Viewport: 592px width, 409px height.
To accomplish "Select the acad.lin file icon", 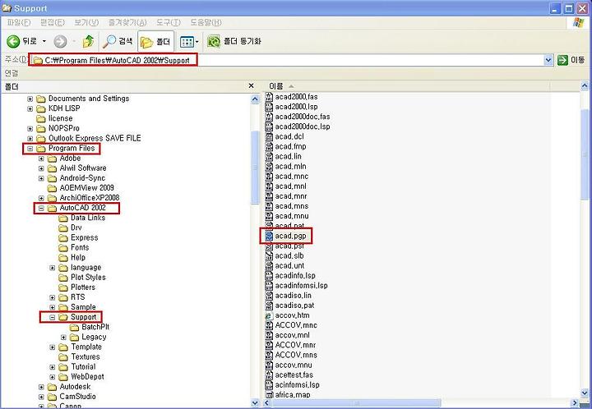I will point(269,156).
